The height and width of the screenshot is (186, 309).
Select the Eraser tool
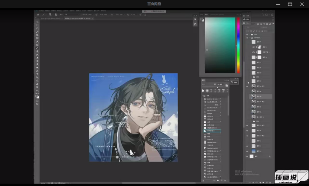click(37, 58)
